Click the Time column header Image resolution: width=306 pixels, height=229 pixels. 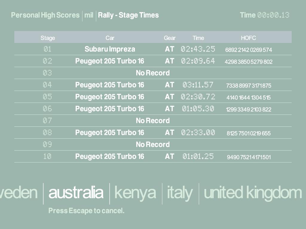tap(198, 38)
